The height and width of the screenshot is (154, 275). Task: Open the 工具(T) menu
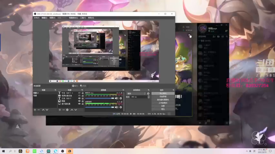83,18
